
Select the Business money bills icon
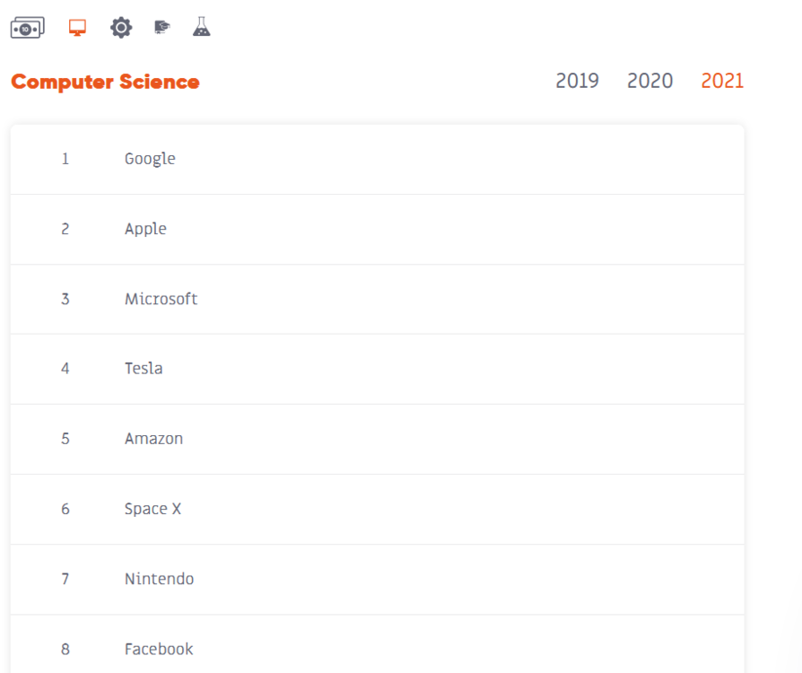[27, 28]
